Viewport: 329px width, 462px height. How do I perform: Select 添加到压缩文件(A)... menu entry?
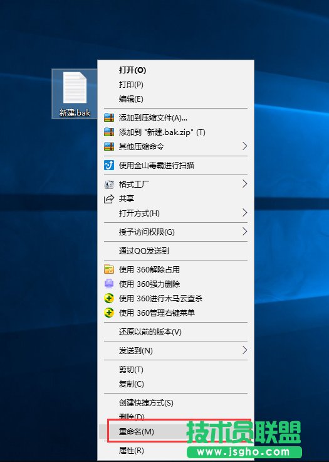pyautogui.click(x=175, y=118)
